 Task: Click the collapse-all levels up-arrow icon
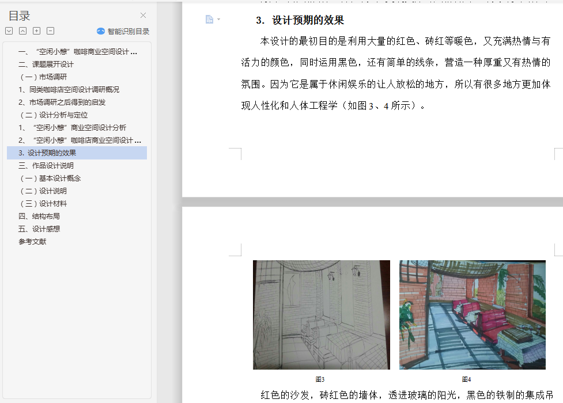click(22, 31)
